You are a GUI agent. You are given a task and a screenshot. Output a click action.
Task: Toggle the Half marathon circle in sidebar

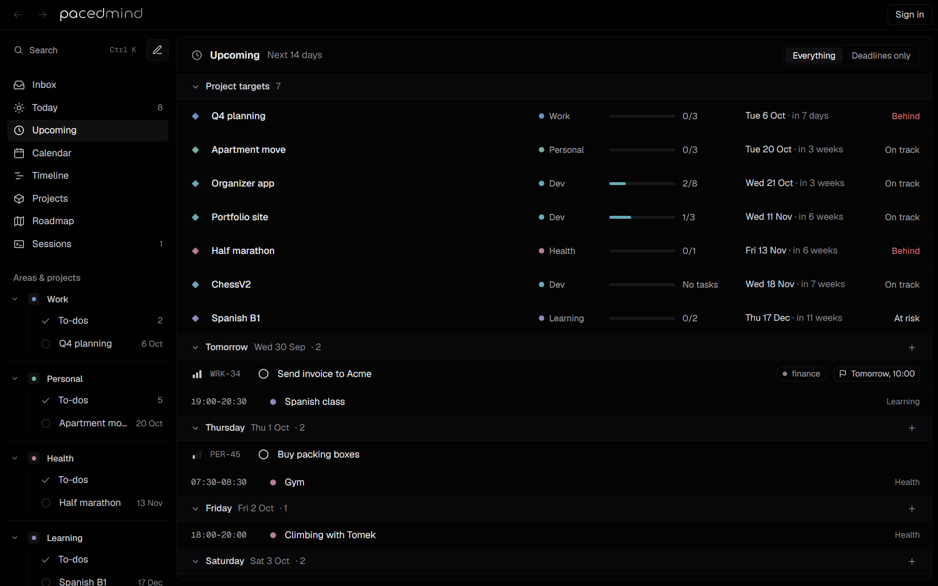(x=46, y=503)
